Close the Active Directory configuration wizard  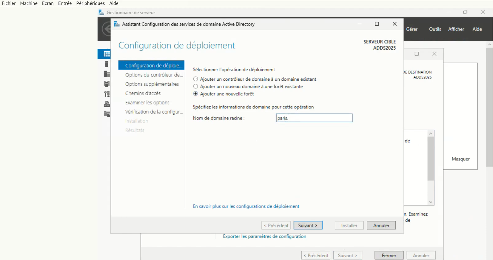(x=395, y=24)
